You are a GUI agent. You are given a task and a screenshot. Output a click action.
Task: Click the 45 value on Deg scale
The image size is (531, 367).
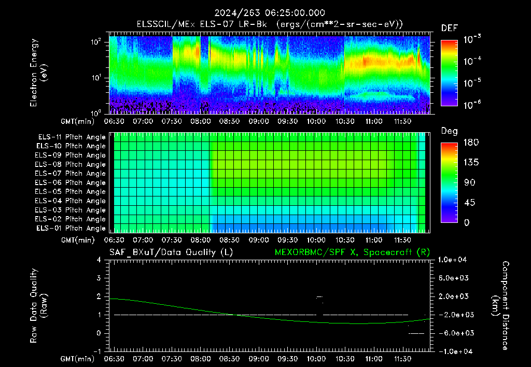(x=469, y=203)
